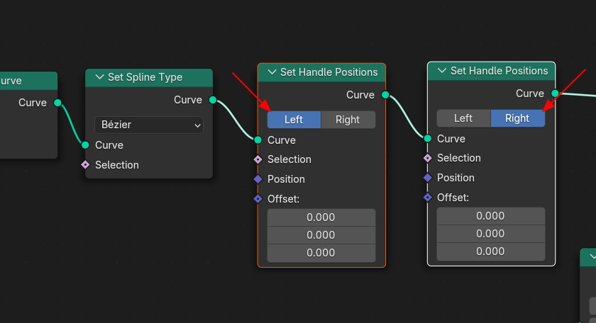Select Left in the orange-outlined node
The height and width of the screenshot is (323, 596).
point(294,120)
